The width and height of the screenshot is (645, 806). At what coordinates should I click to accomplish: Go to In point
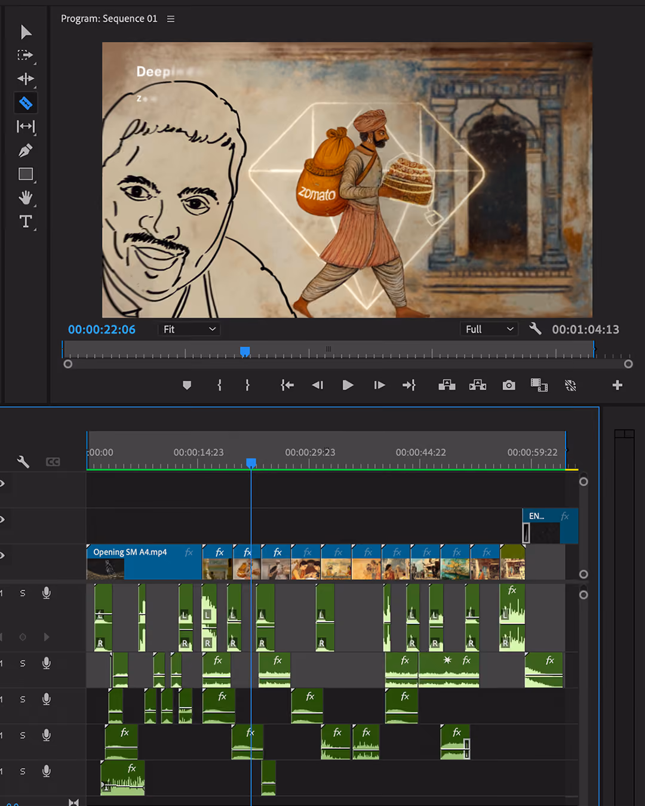pyautogui.click(x=287, y=386)
